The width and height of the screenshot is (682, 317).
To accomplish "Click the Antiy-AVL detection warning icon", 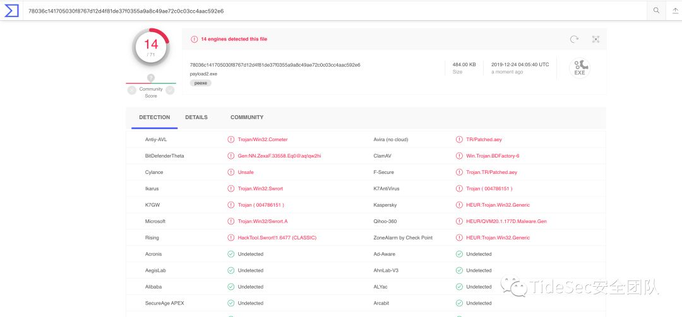I will tap(231, 139).
